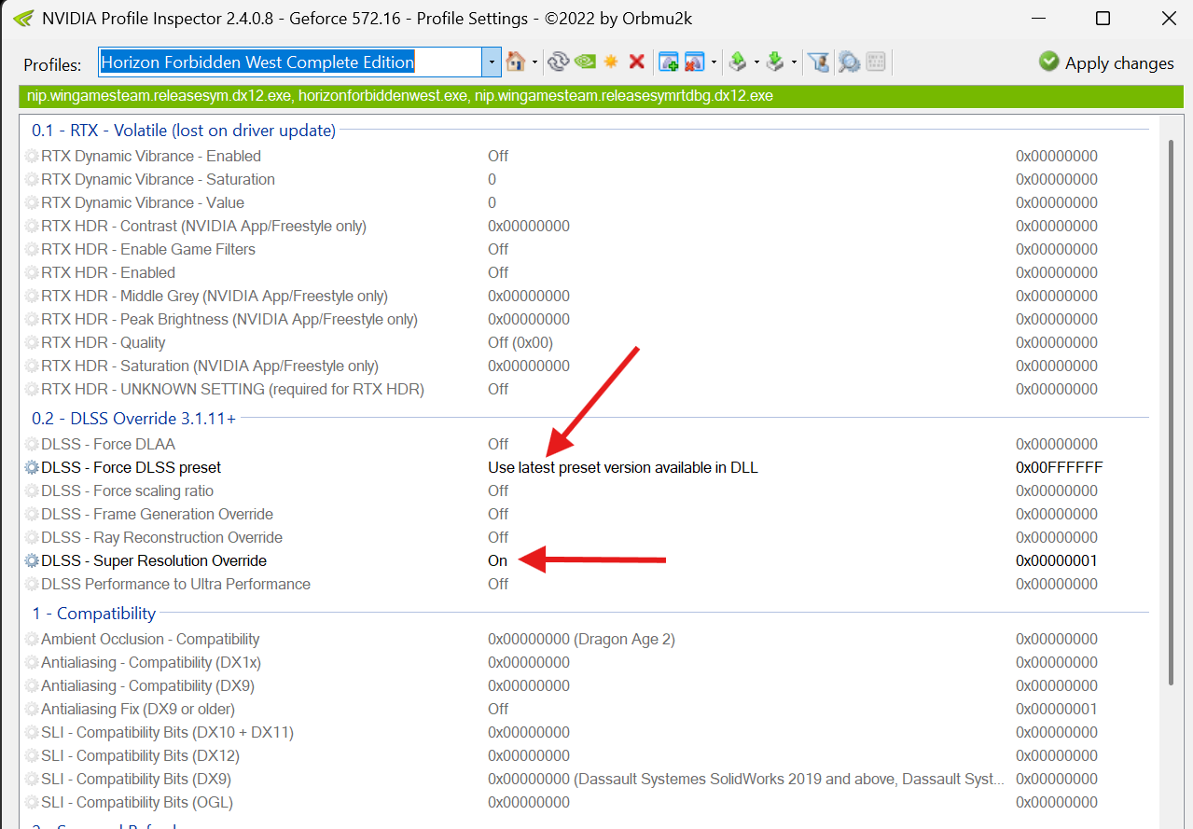Click the gear icon beside RTX HDR - Enable Game Filters

click(32, 249)
